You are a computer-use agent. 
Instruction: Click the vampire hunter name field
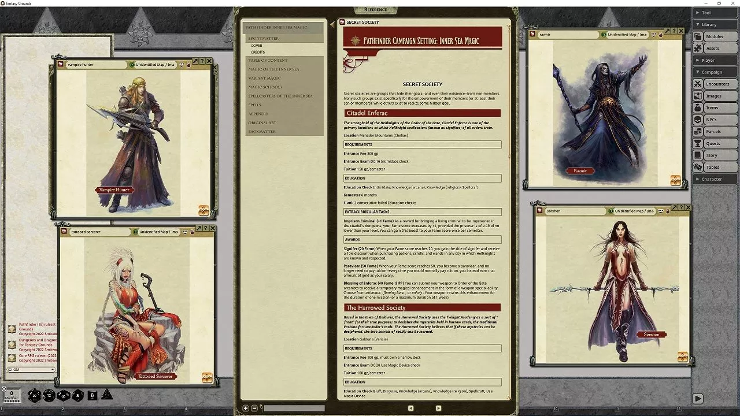click(x=96, y=65)
